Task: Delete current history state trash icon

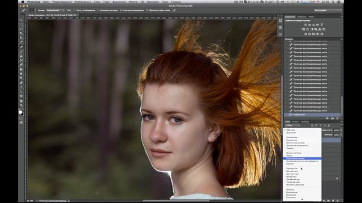Action: (337, 118)
